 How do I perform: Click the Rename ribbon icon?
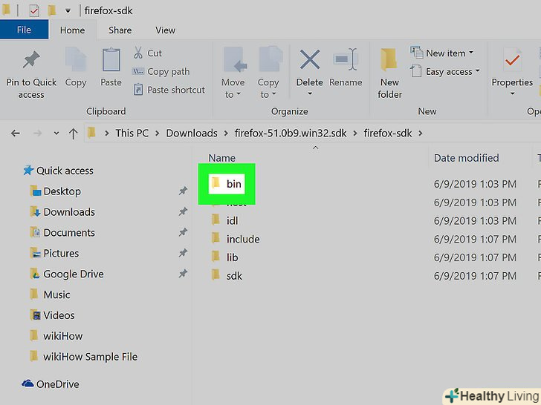[346, 59]
